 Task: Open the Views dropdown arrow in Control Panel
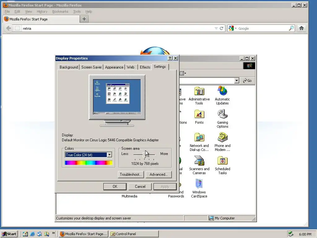coord(185,73)
